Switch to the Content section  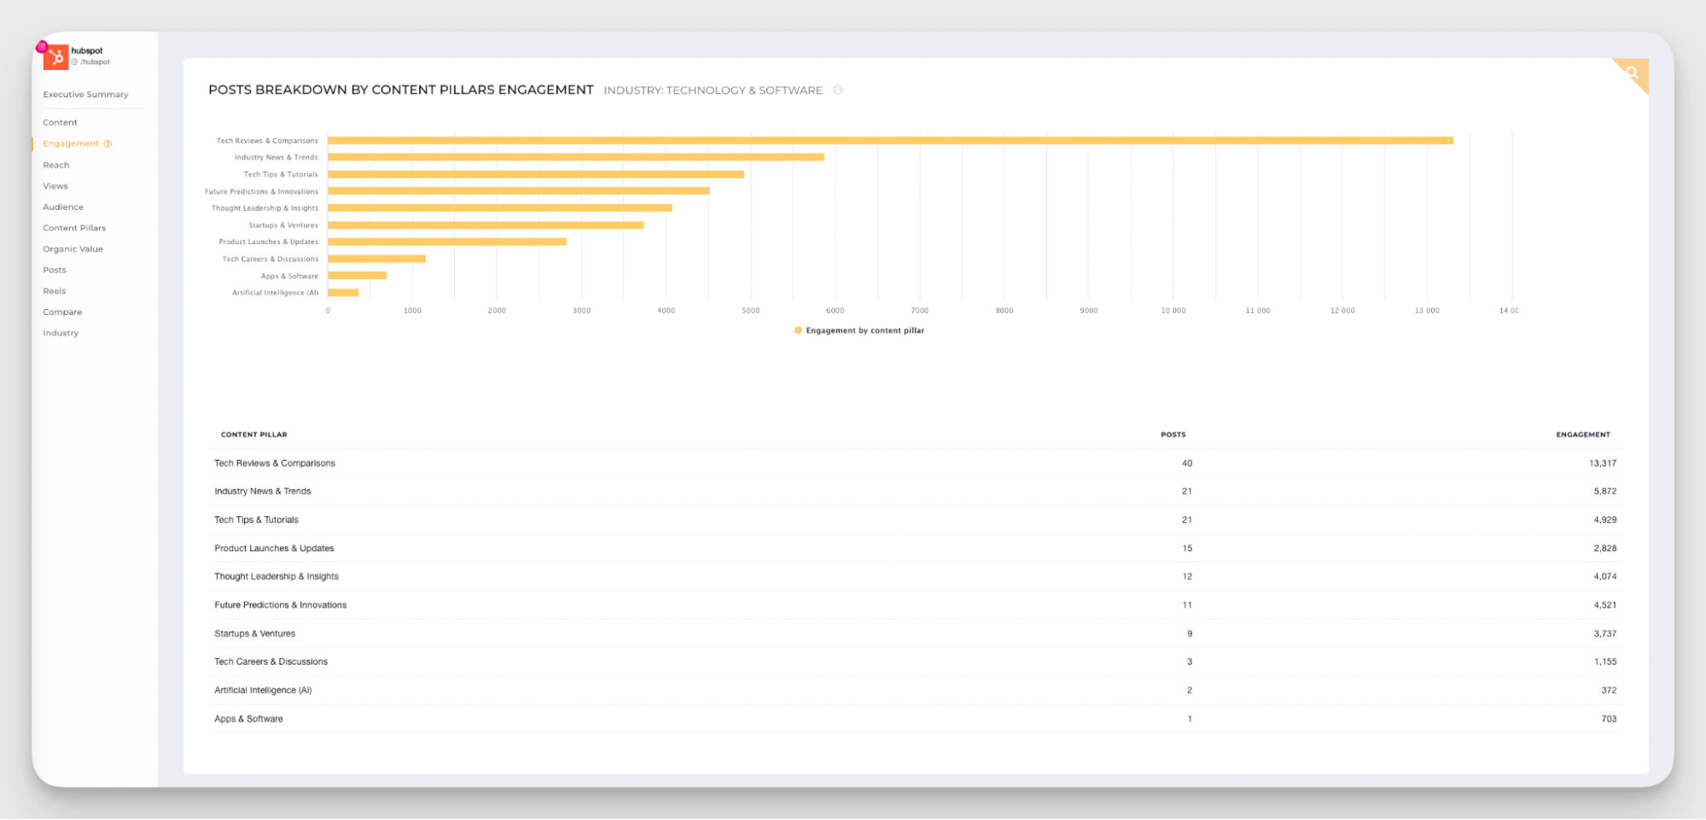[60, 122]
